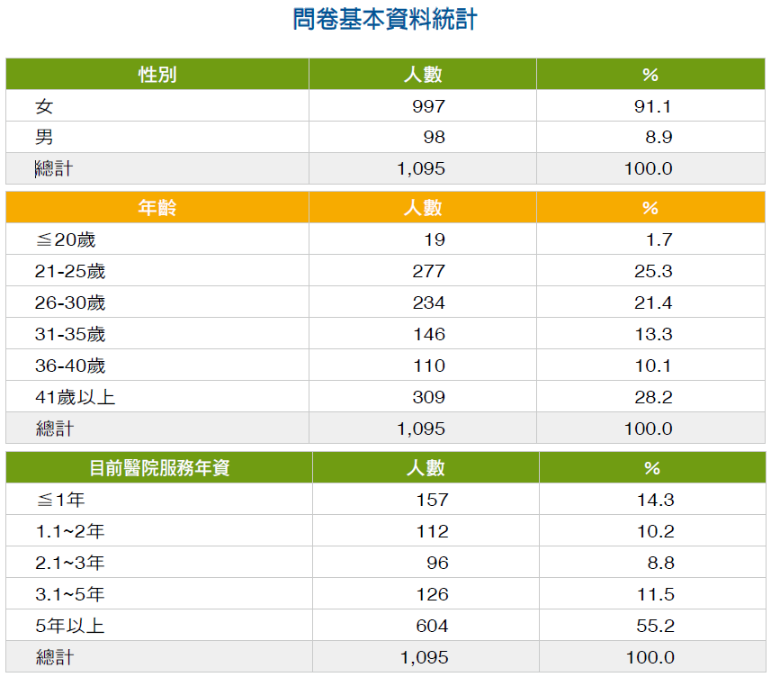The height and width of the screenshot is (677, 771).
Task: Select the value 604 in service table
Action: (x=432, y=626)
